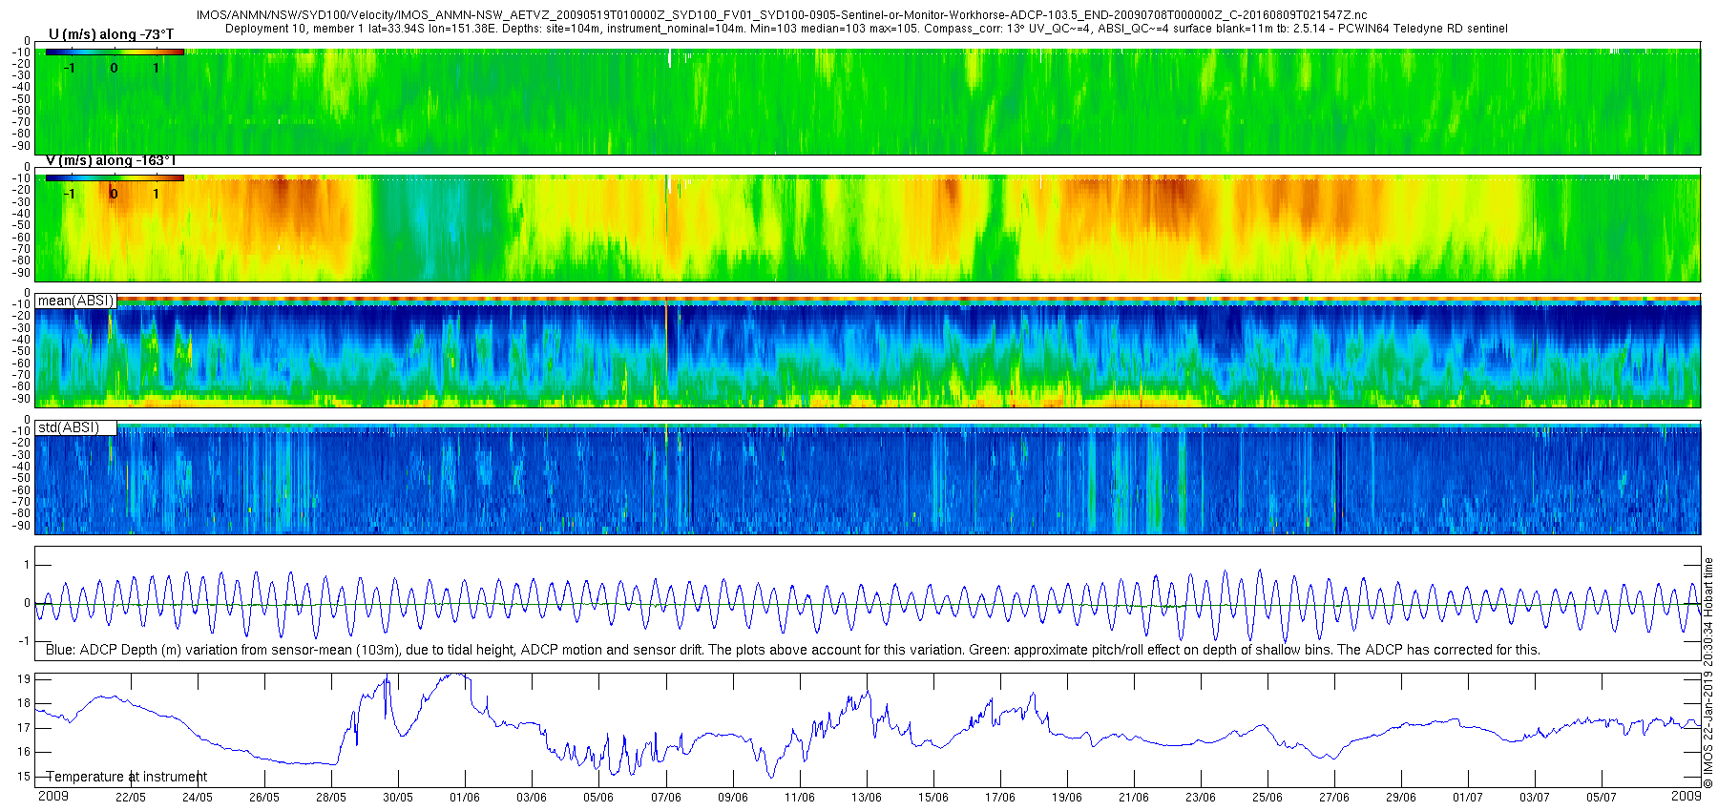The height and width of the screenshot is (811, 1718).
Task: Click the 13/06 date tick label
Action: click(x=867, y=798)
